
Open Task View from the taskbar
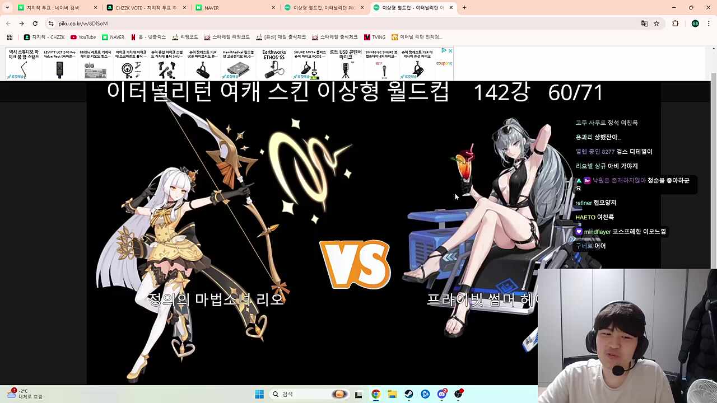[x=358, y=394]
